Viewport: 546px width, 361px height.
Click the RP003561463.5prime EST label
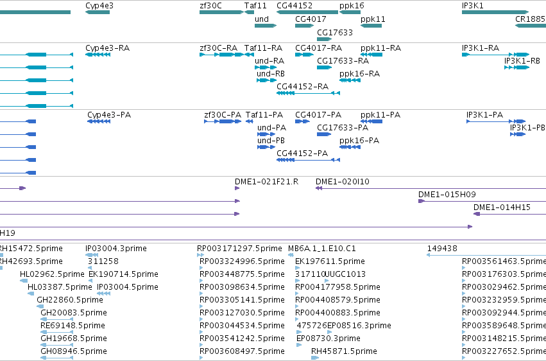point(504,261)
